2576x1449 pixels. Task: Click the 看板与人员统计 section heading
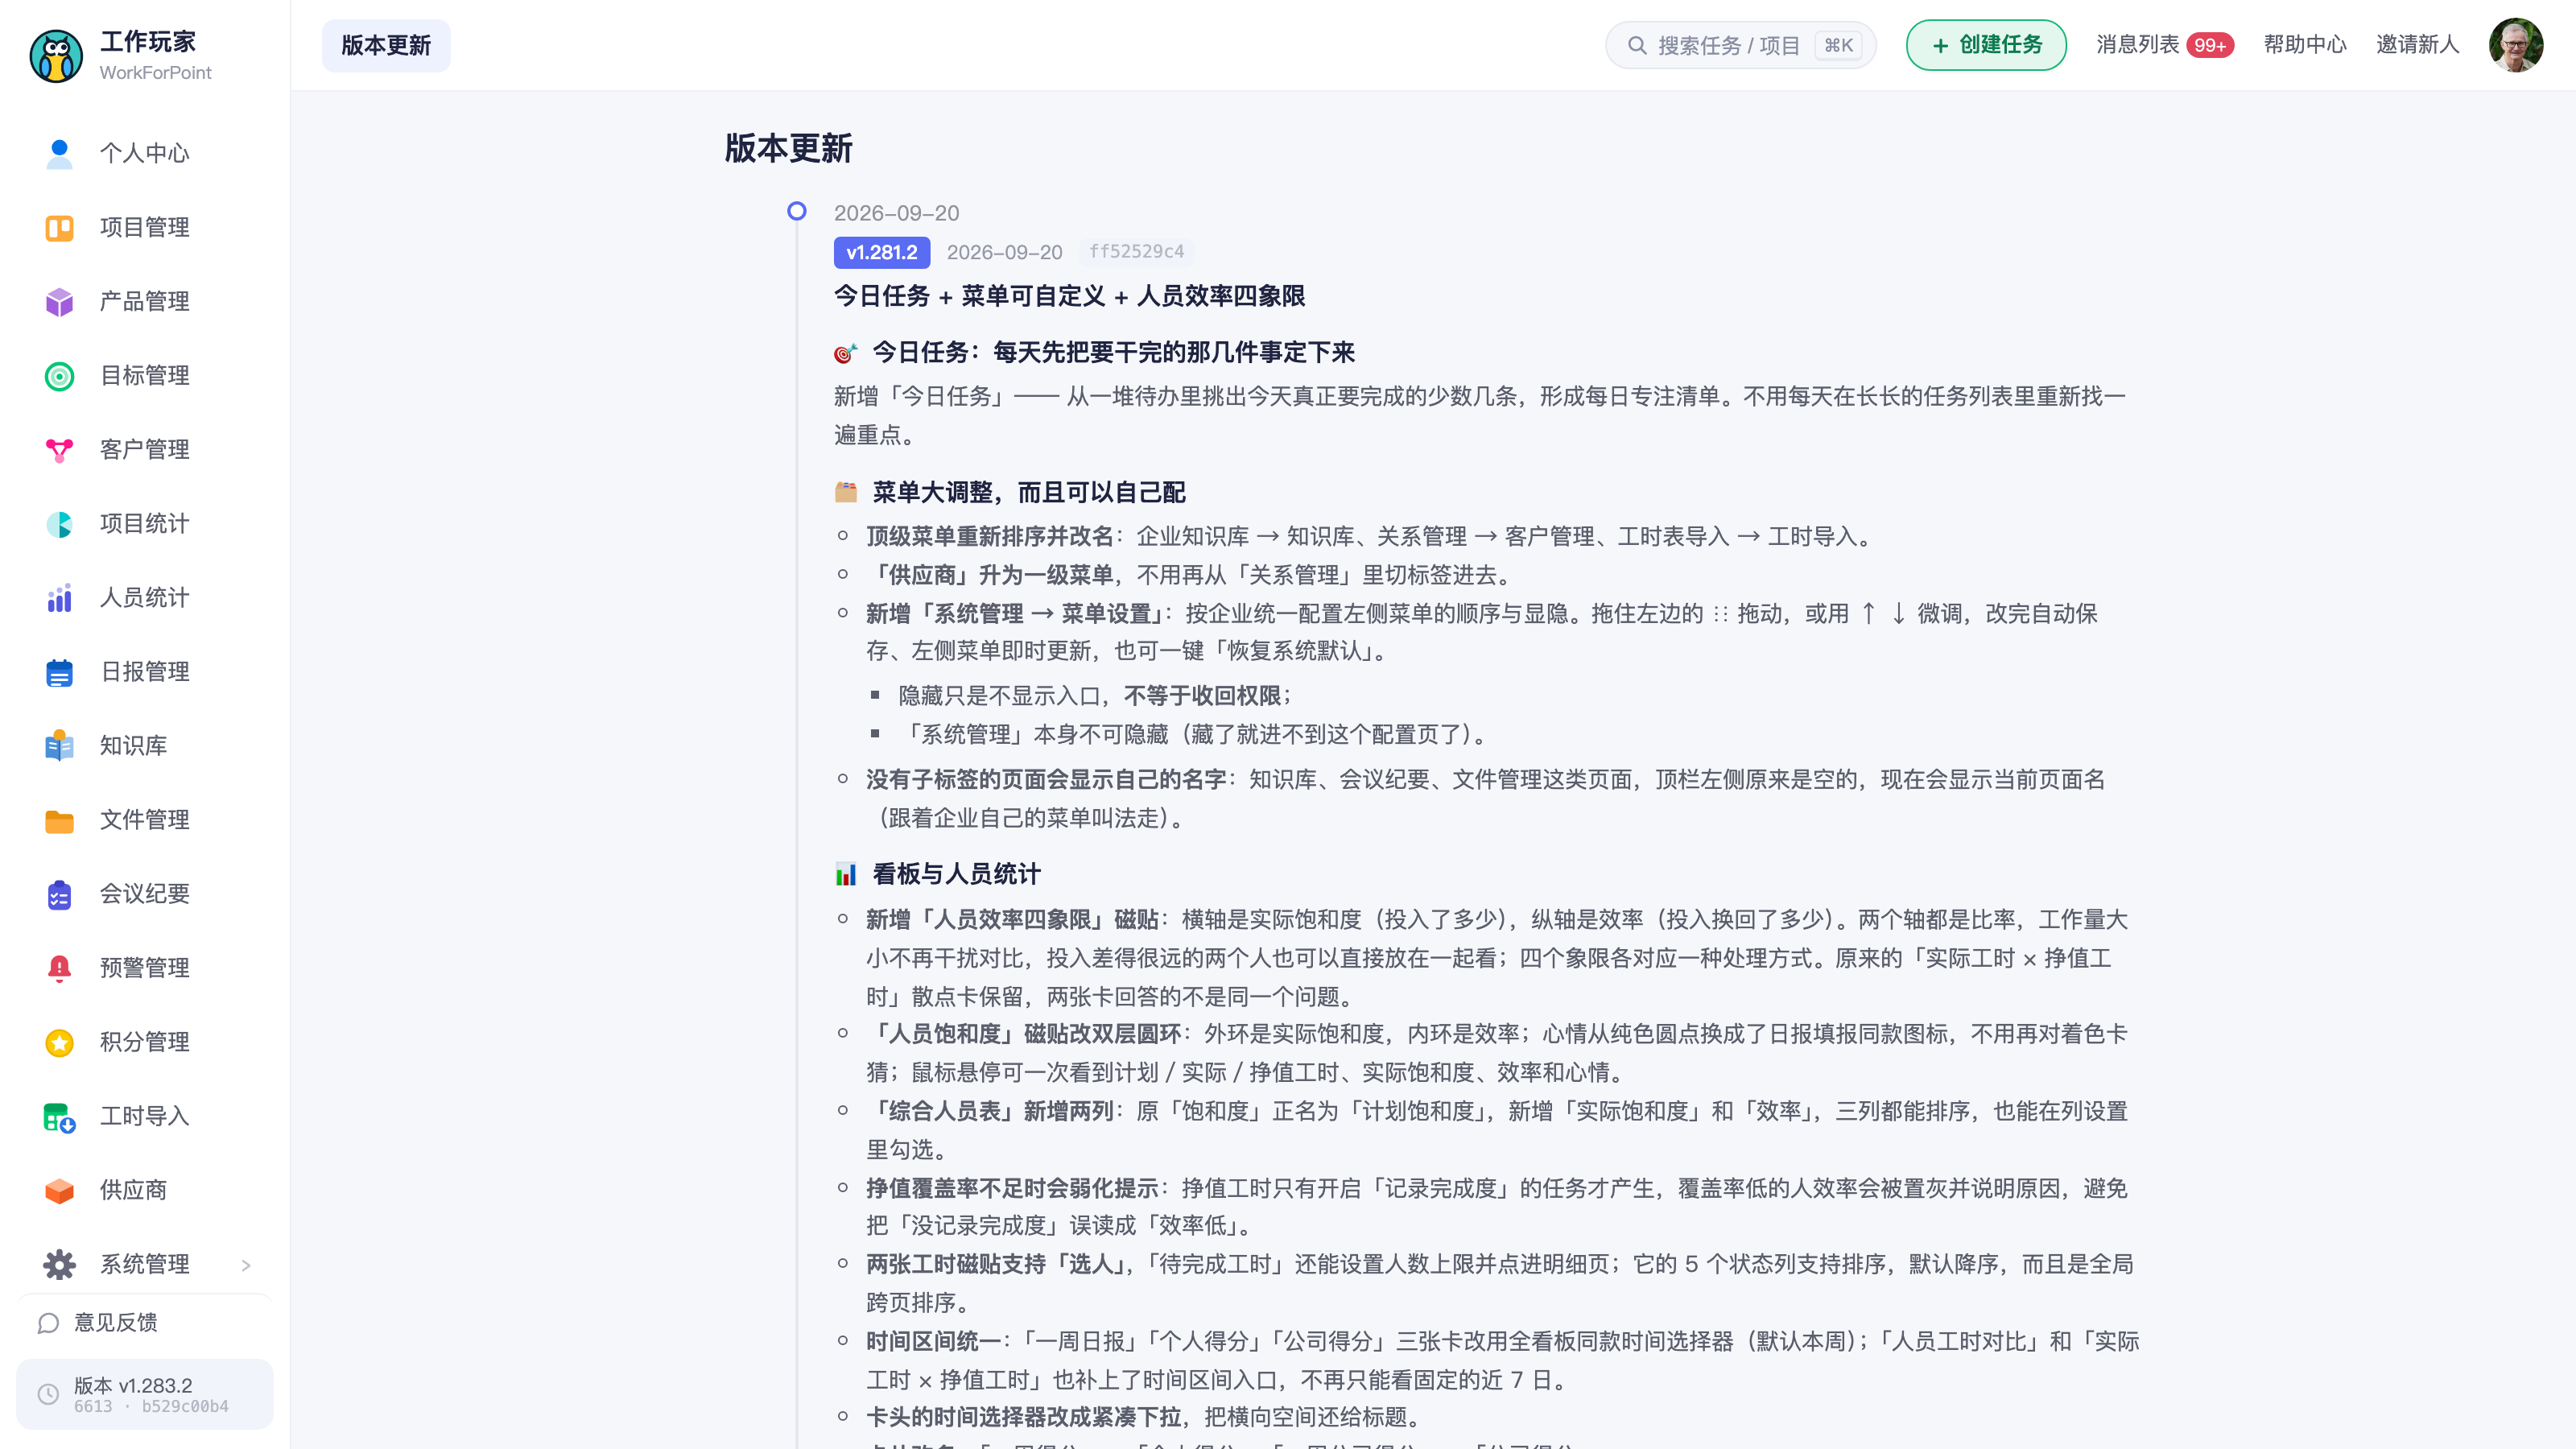click(x=956, y=874)
